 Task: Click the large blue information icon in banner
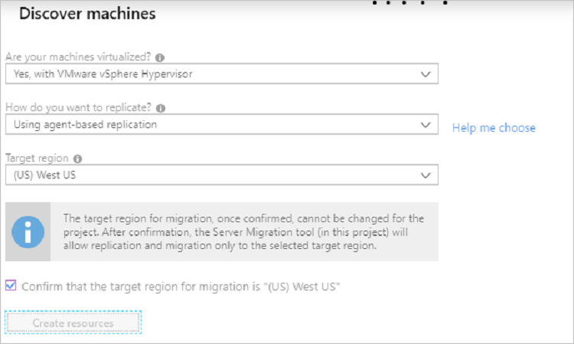point(27,231)
